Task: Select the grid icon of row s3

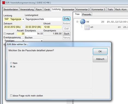Action: (x=87, y=27)
